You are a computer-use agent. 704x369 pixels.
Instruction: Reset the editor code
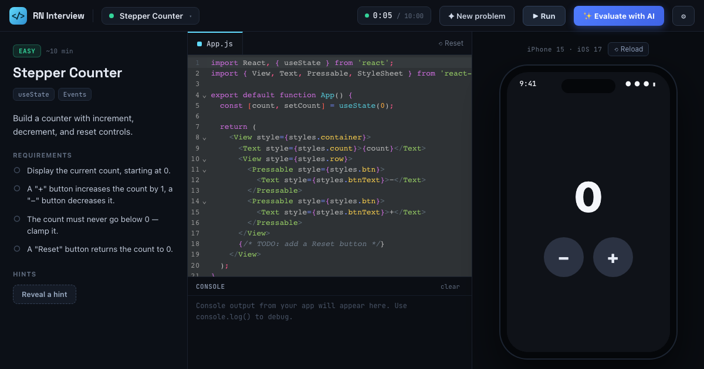click(x=451, y=43)
